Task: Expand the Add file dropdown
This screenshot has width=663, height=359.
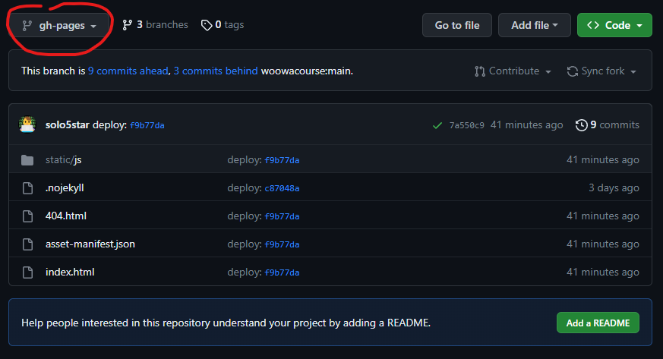Action: 535,25
